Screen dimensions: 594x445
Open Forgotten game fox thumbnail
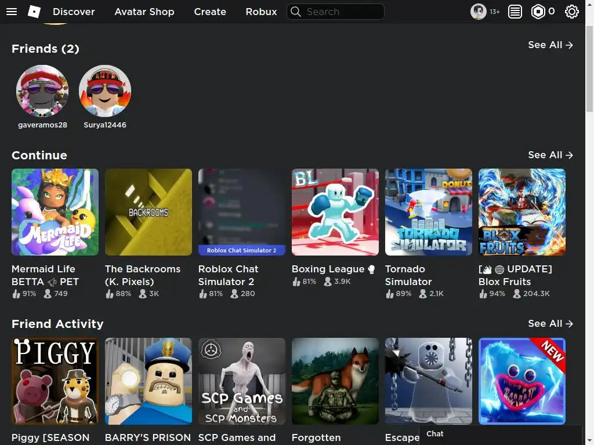(335, 381)
